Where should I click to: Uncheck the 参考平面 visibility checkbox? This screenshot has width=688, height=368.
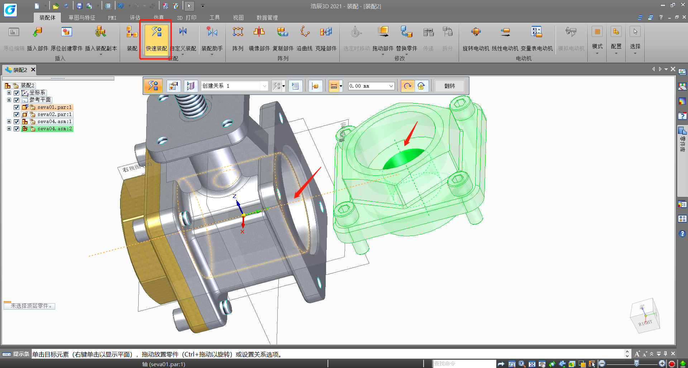16,100
